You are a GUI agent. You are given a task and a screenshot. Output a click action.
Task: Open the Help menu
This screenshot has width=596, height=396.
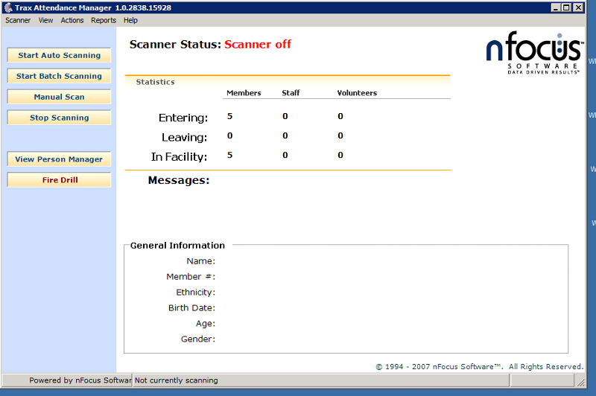point(130,21)
